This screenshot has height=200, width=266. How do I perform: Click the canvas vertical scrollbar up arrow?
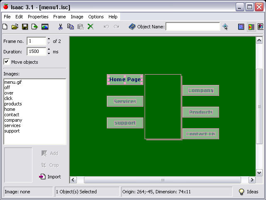click(259, 40)
